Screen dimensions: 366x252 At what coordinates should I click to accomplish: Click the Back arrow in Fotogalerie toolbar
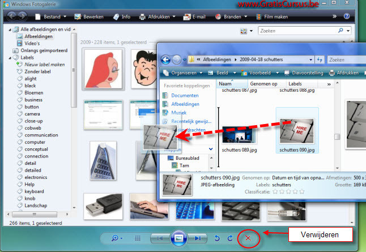[x=11, y=16]
